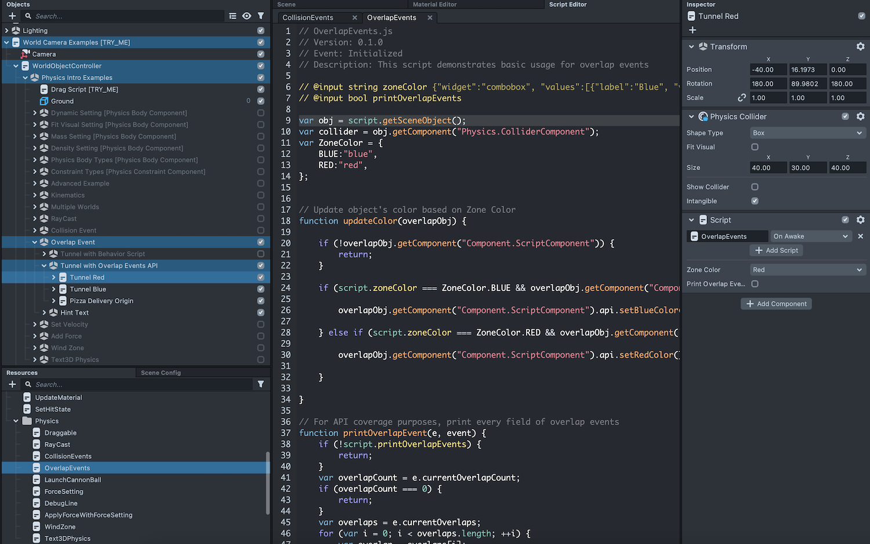
Task: Open the Scene Config tab
Action: pos(161,373)
